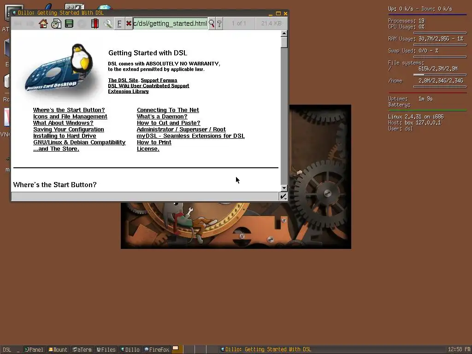Open the DSL menu in taskbar

[x=7, y=349]
